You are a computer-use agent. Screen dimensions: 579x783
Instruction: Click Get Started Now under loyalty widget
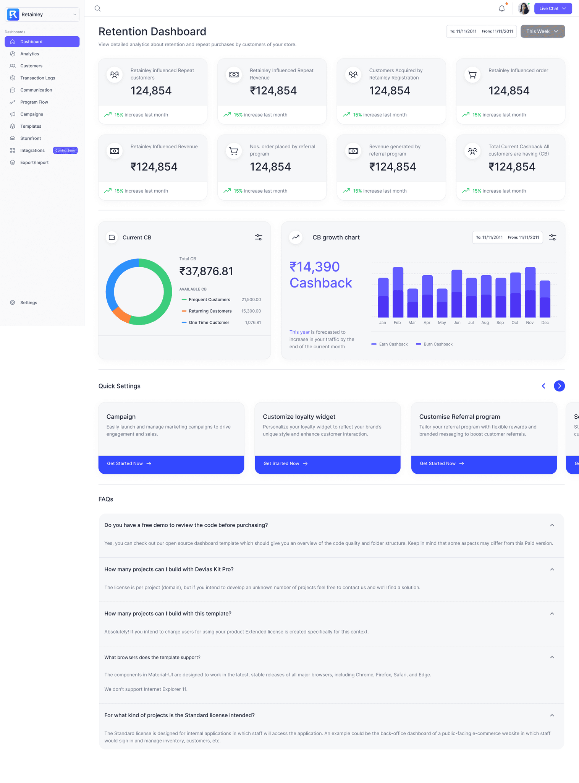tap(328, 464)
